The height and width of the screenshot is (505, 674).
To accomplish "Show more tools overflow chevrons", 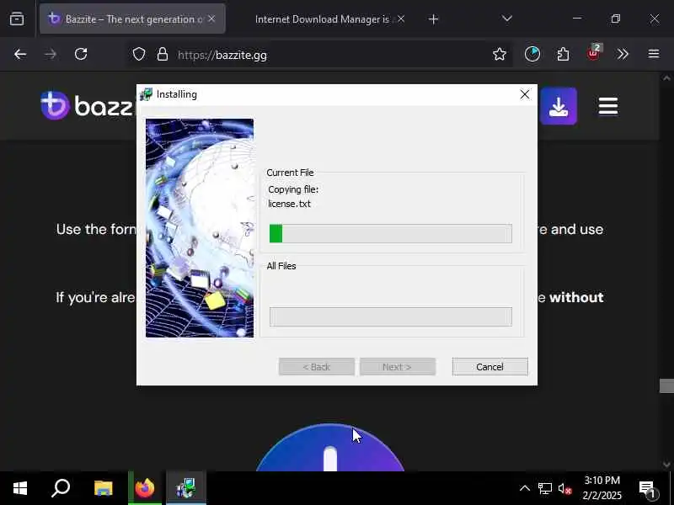I will coord(623,54).
